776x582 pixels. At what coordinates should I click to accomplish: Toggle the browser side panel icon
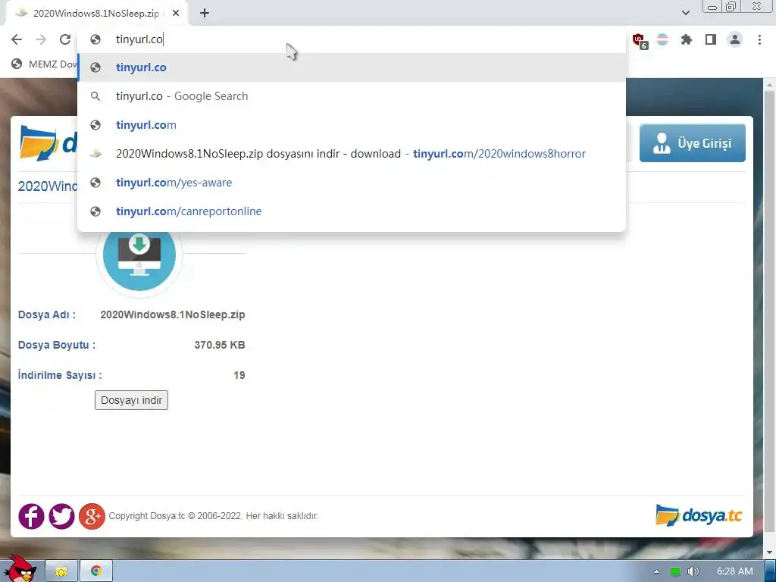pos(711,39)
